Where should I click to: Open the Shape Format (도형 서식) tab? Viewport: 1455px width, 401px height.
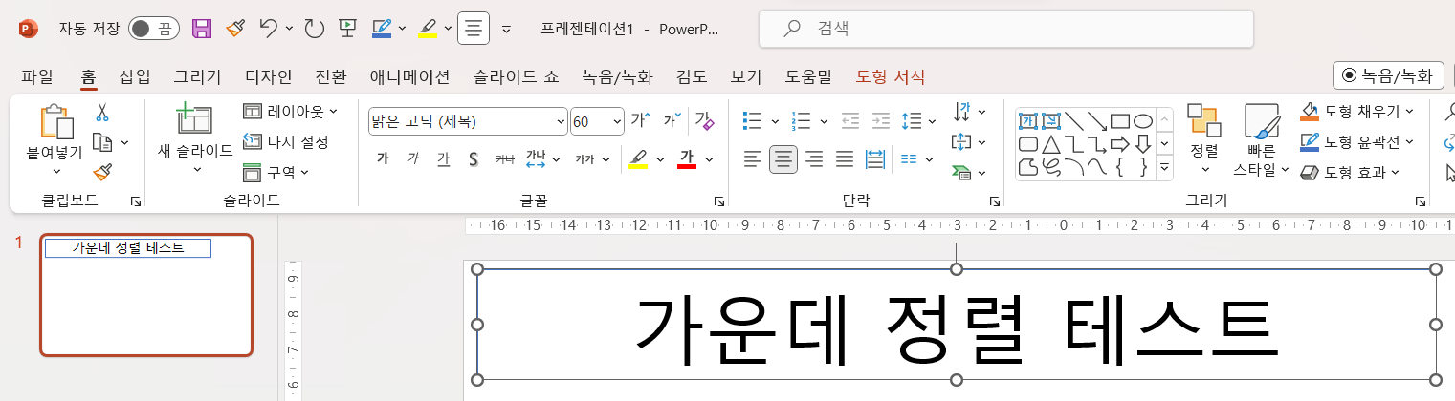(x=891, y=76)
